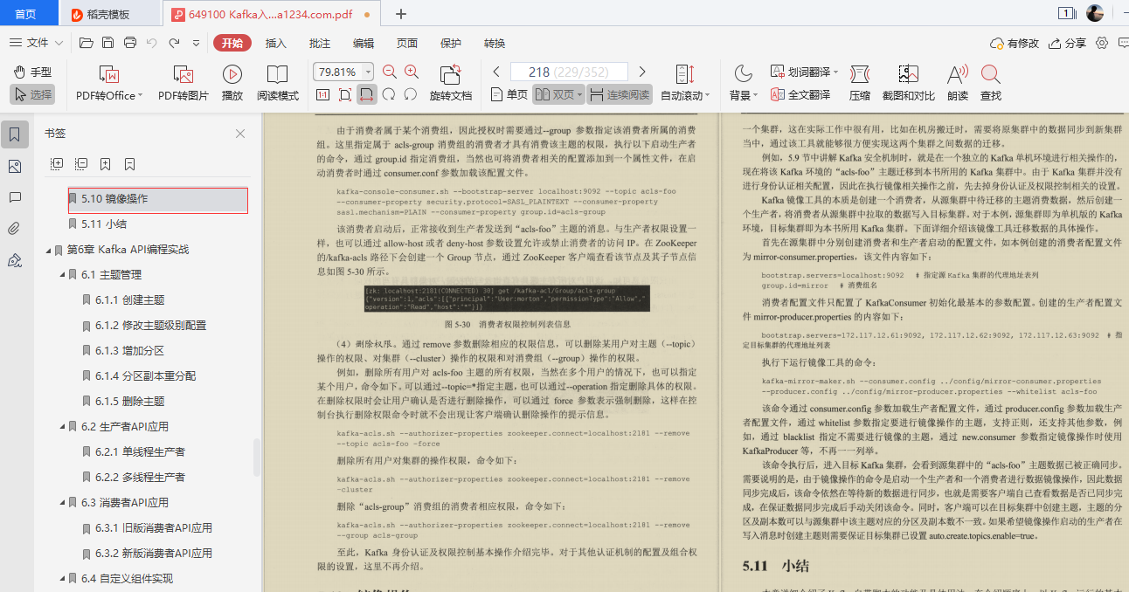
Task: Start the 播放 slideshow playback
Action: point(232,82)
